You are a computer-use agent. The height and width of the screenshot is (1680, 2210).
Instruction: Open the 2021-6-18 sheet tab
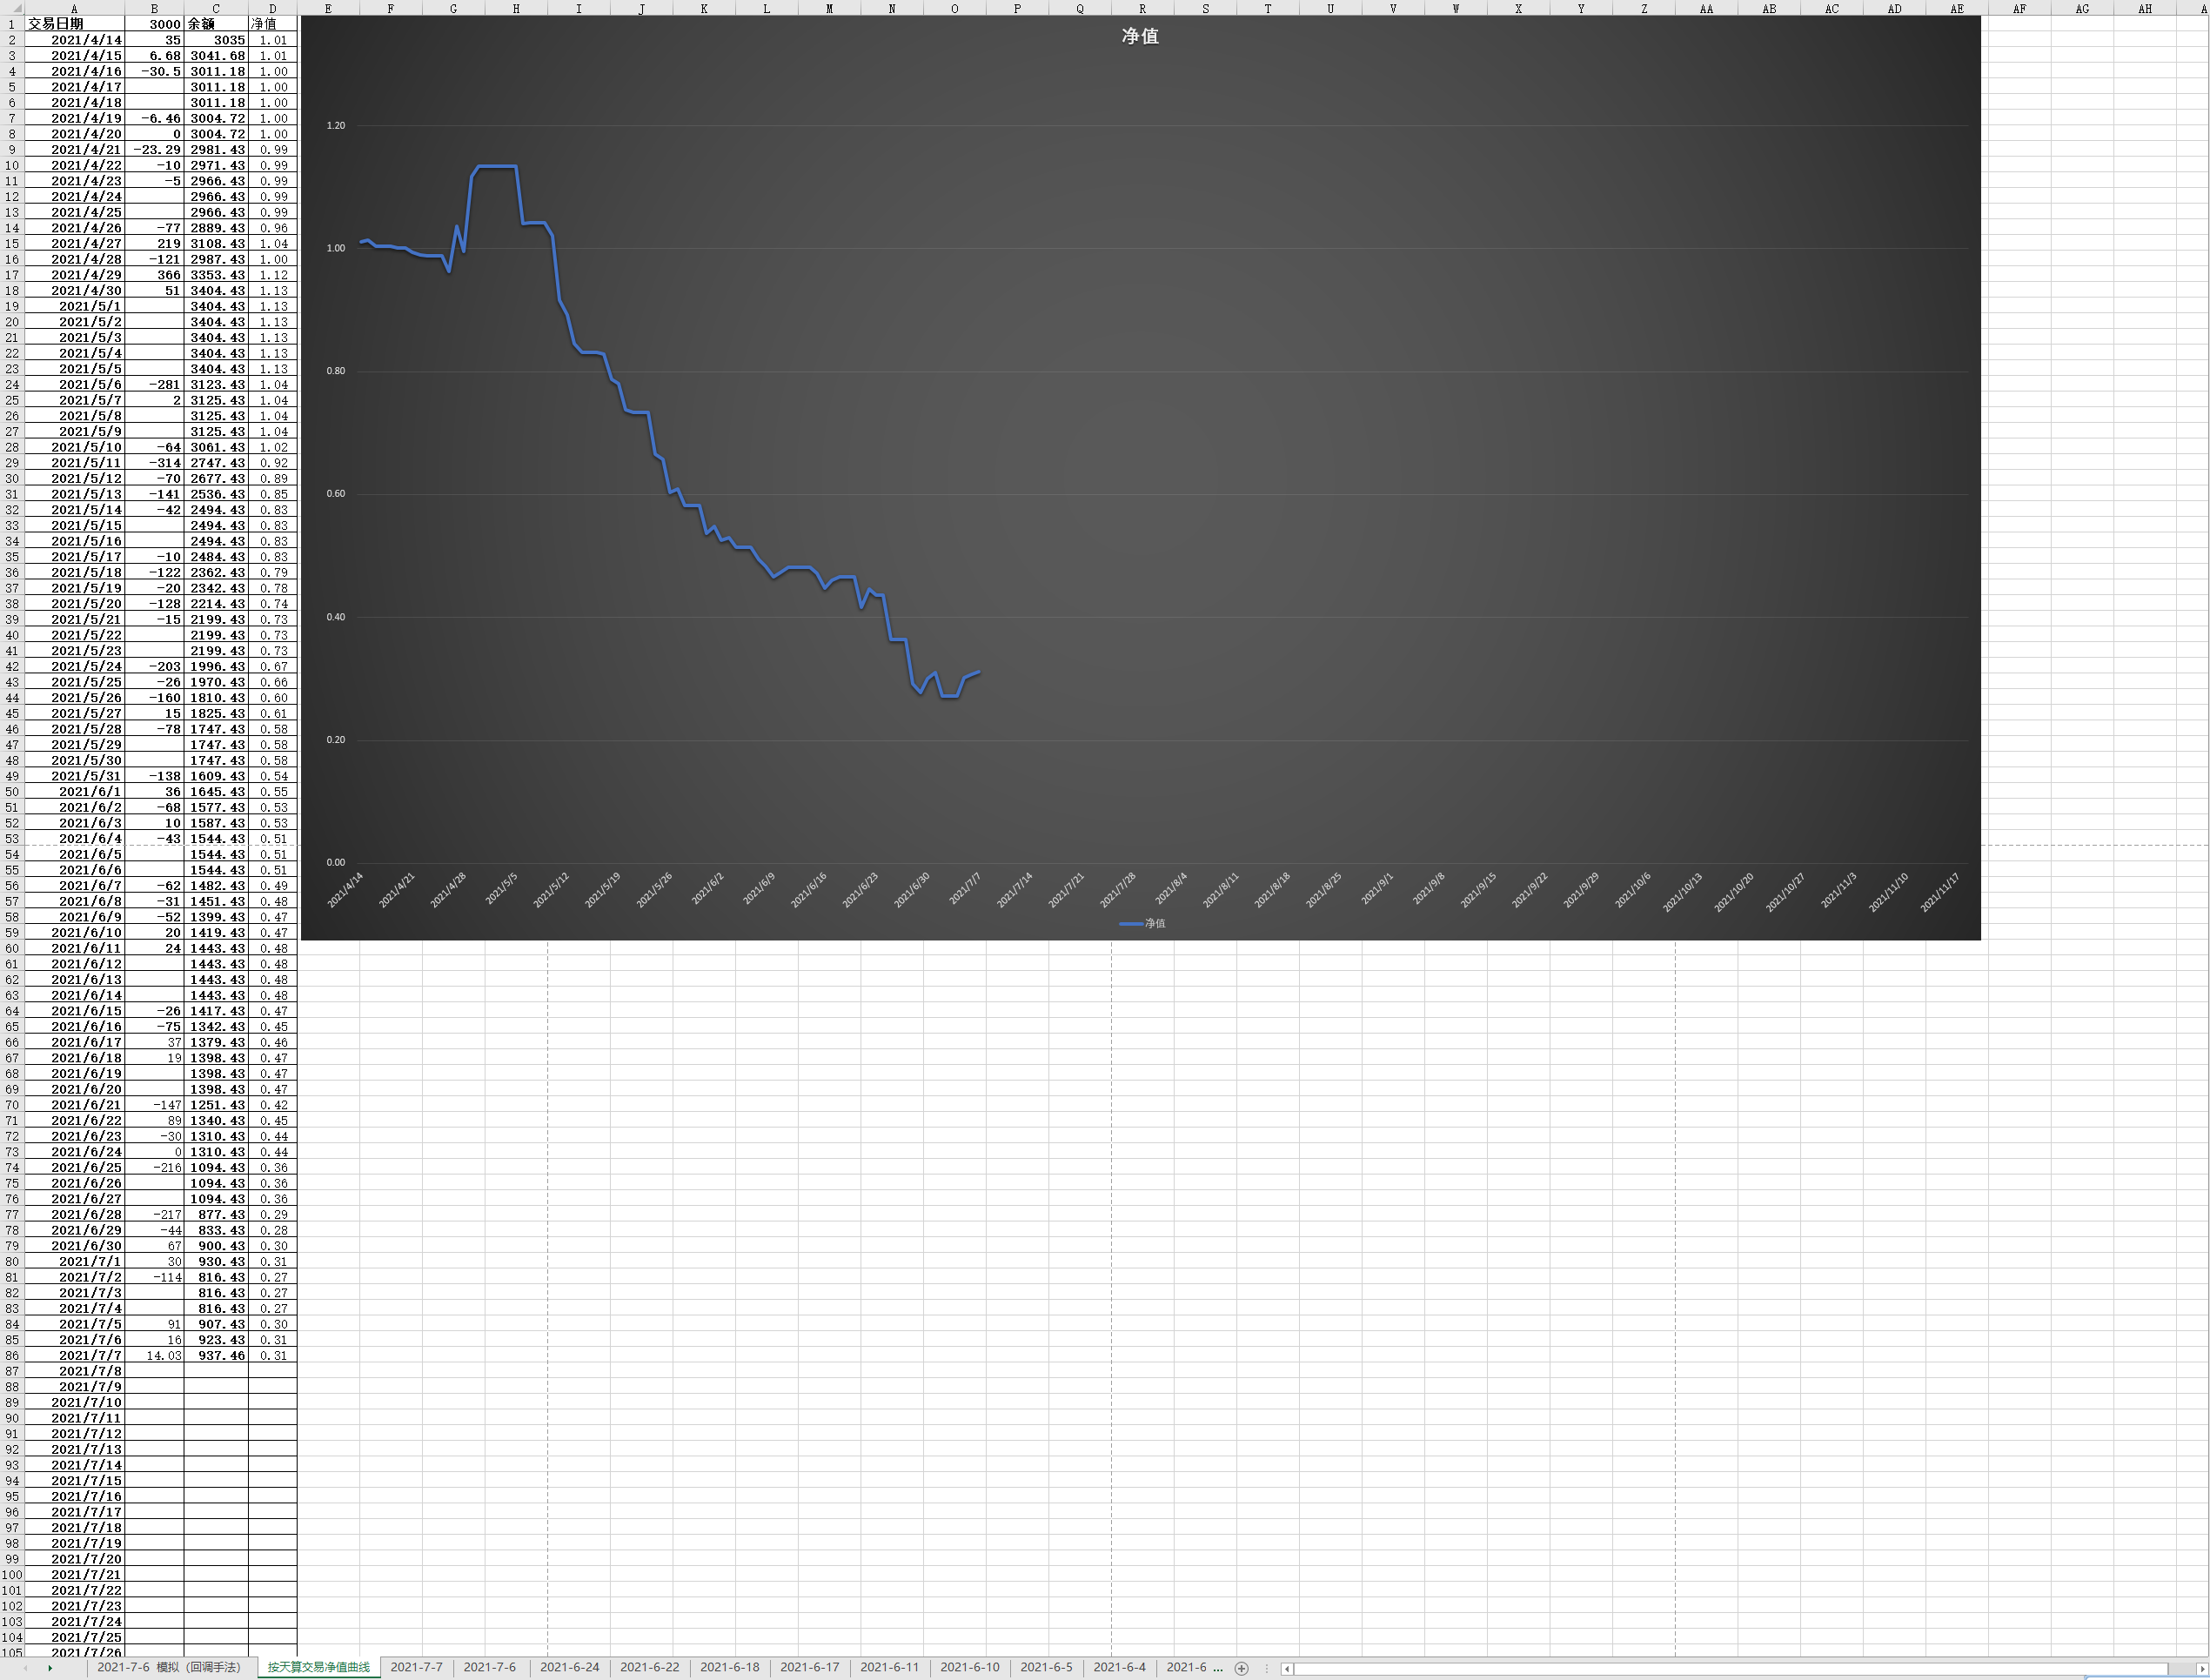730,1667
